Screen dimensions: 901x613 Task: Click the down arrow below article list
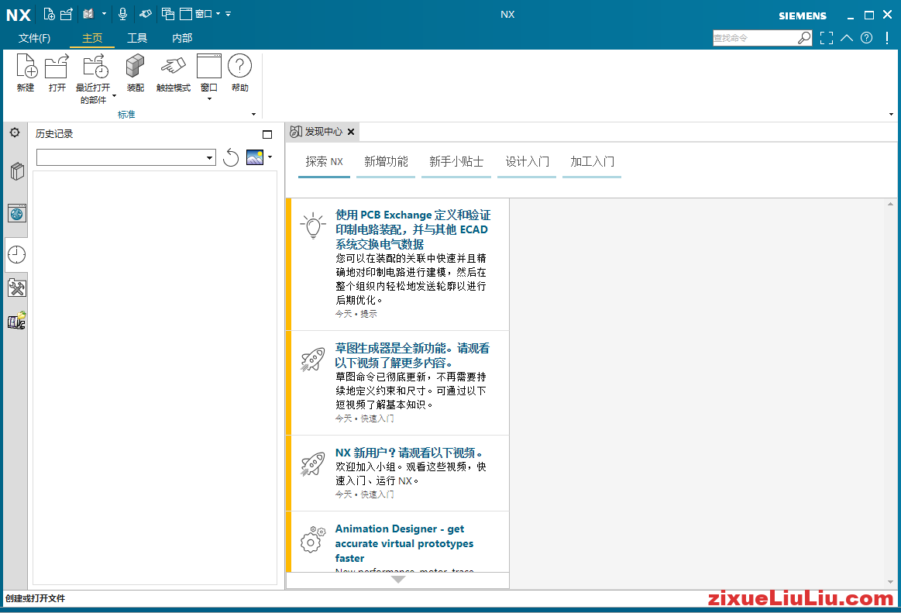397,580
